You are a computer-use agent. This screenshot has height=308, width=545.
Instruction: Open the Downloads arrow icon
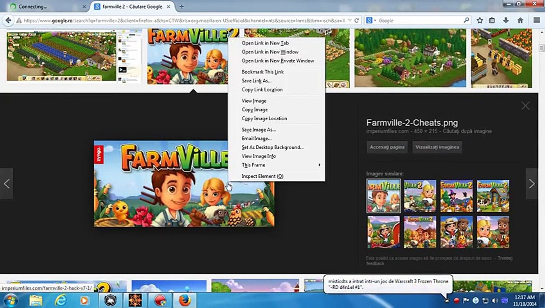[x=506, y=20]
